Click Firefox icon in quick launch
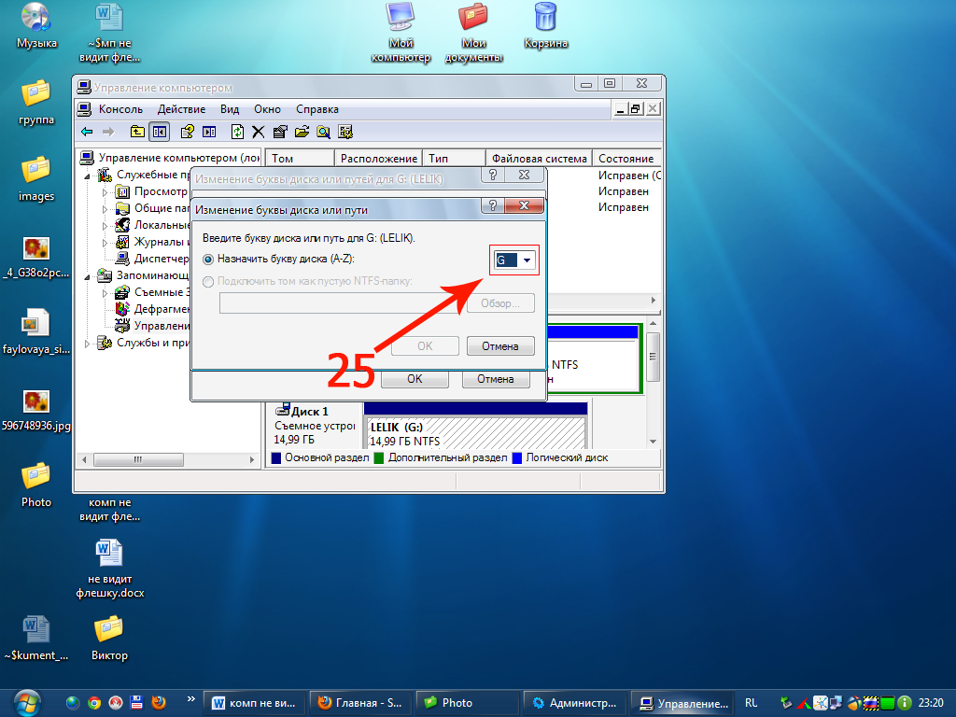956x717 pixels. tap(159, 703)
